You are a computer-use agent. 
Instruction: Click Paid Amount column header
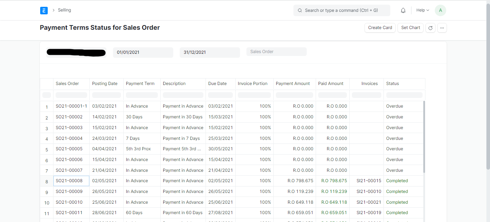coord(333,84)
